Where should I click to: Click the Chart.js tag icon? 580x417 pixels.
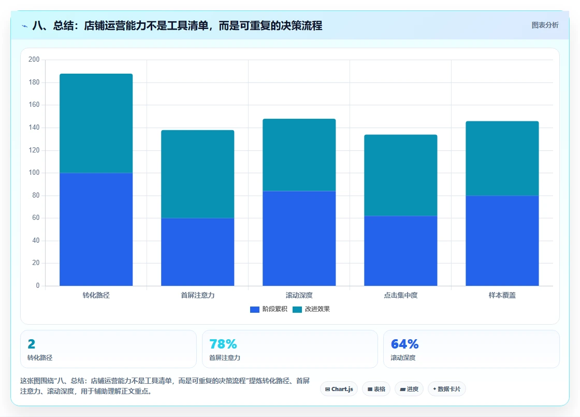(327, 389)
